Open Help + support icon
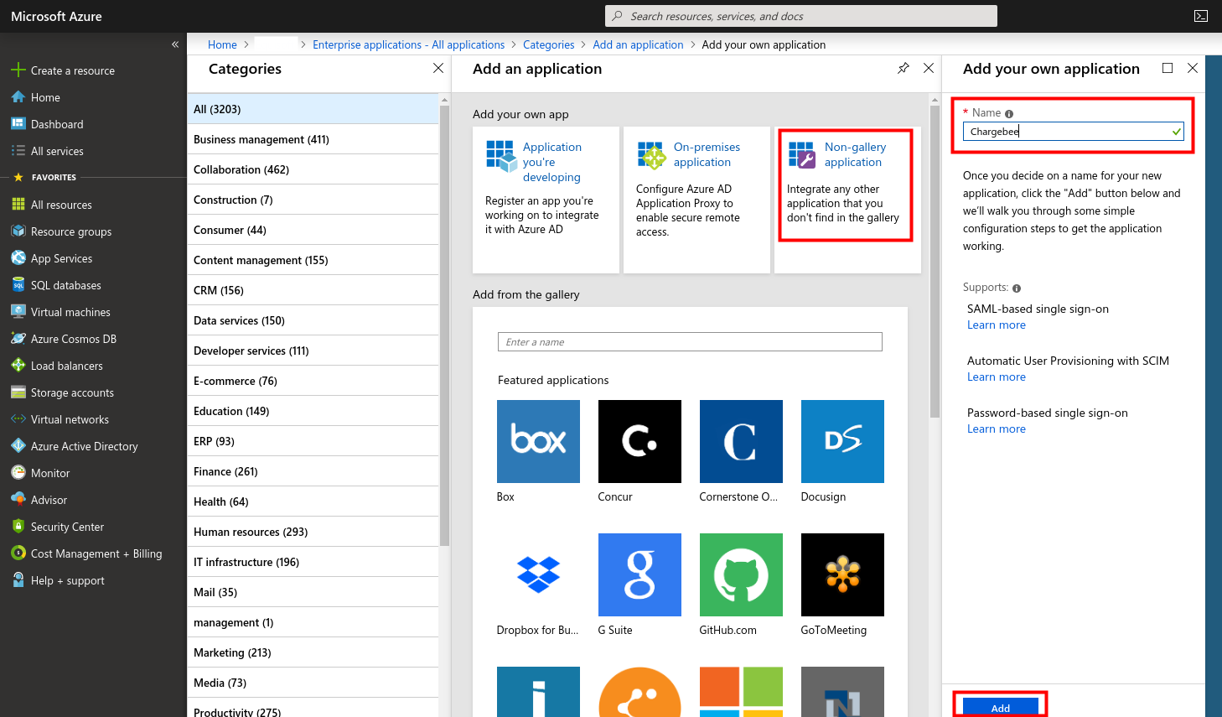 click(x=18, y=580)
